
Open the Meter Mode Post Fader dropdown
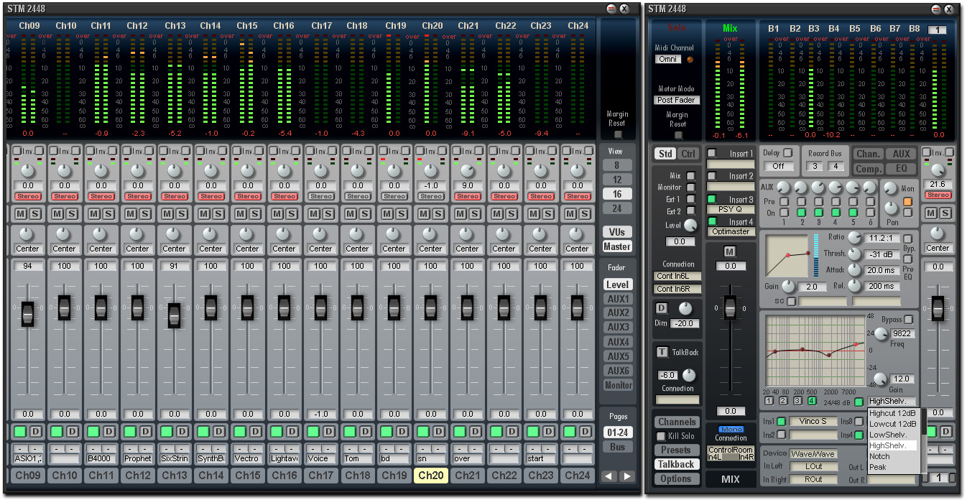point(677,101)
